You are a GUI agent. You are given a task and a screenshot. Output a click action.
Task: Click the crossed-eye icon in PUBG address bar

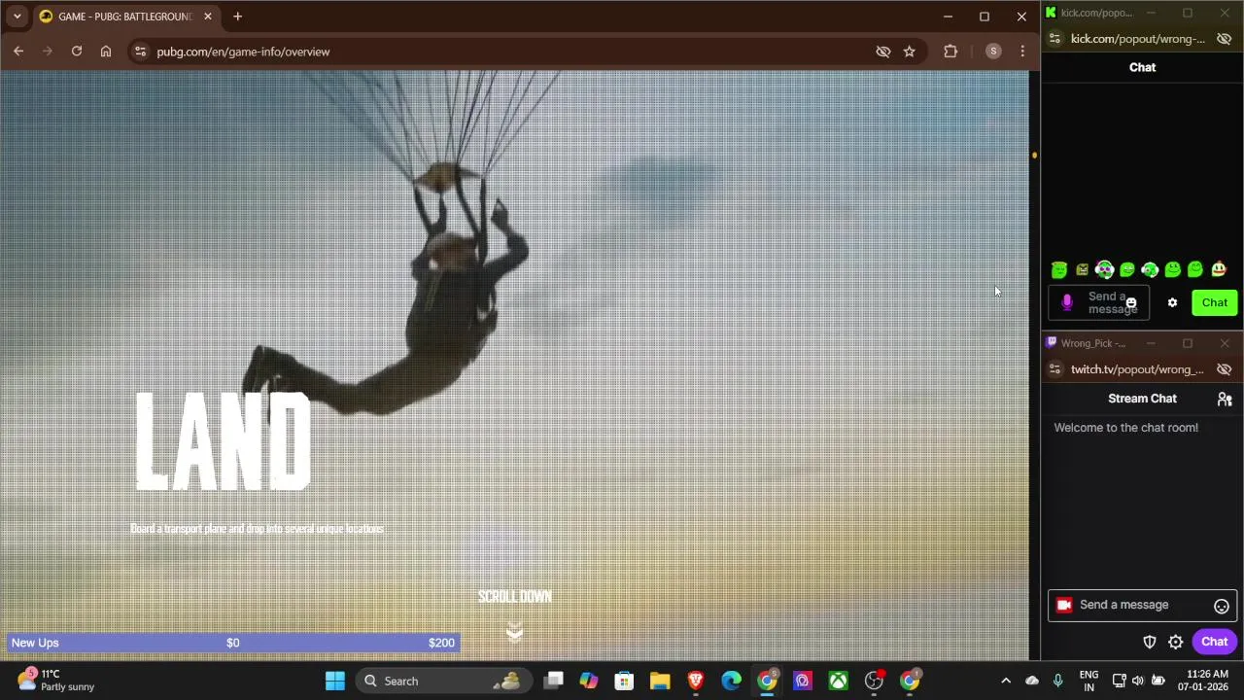pos(882,52)
